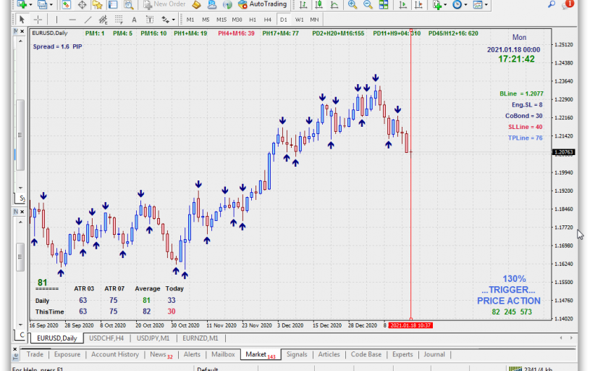Image resolution: width=595 pixels, height=371 pixels.
Task: Select the Vertical Line tool
Action: tap(56, 20)
